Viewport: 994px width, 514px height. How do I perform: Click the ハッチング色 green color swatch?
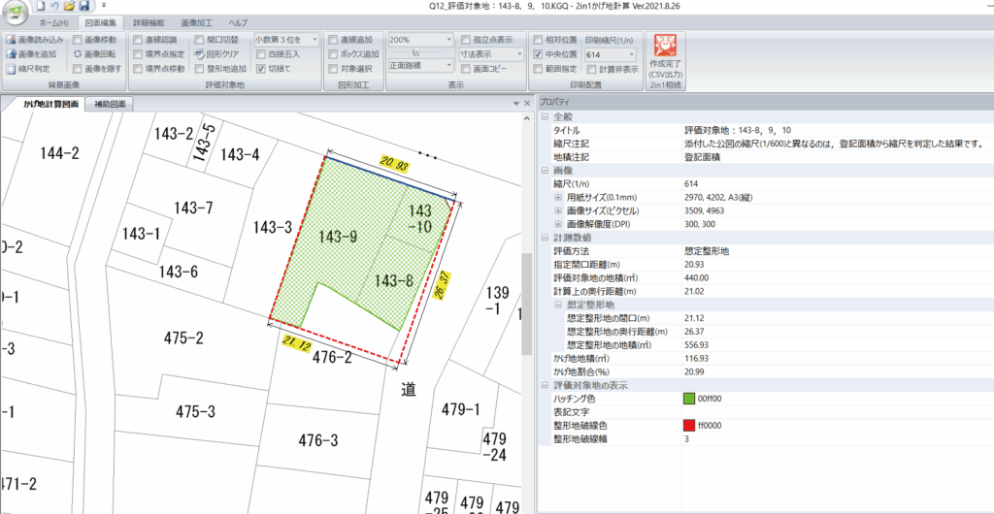(689, 398)
